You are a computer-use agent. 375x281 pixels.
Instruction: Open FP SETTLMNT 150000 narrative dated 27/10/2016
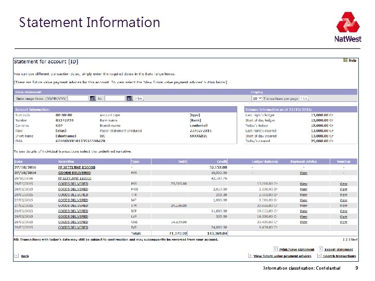[77, 168]
